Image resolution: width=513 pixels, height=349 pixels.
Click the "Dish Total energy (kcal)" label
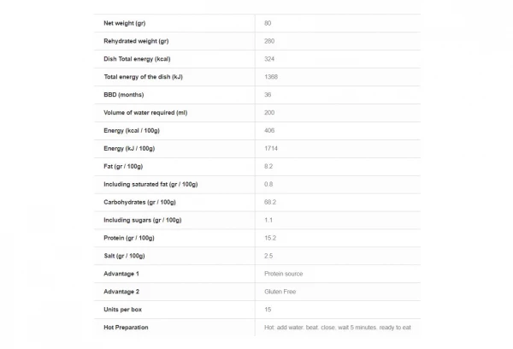(139, 58)
